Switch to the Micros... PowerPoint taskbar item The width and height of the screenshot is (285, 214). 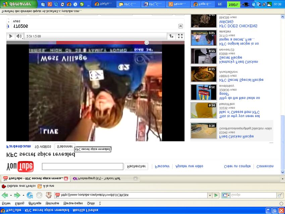coord(178,4)
